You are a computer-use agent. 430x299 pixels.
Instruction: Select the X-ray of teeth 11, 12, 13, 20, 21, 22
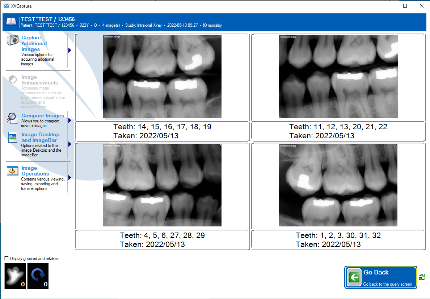tap(338, 76)
